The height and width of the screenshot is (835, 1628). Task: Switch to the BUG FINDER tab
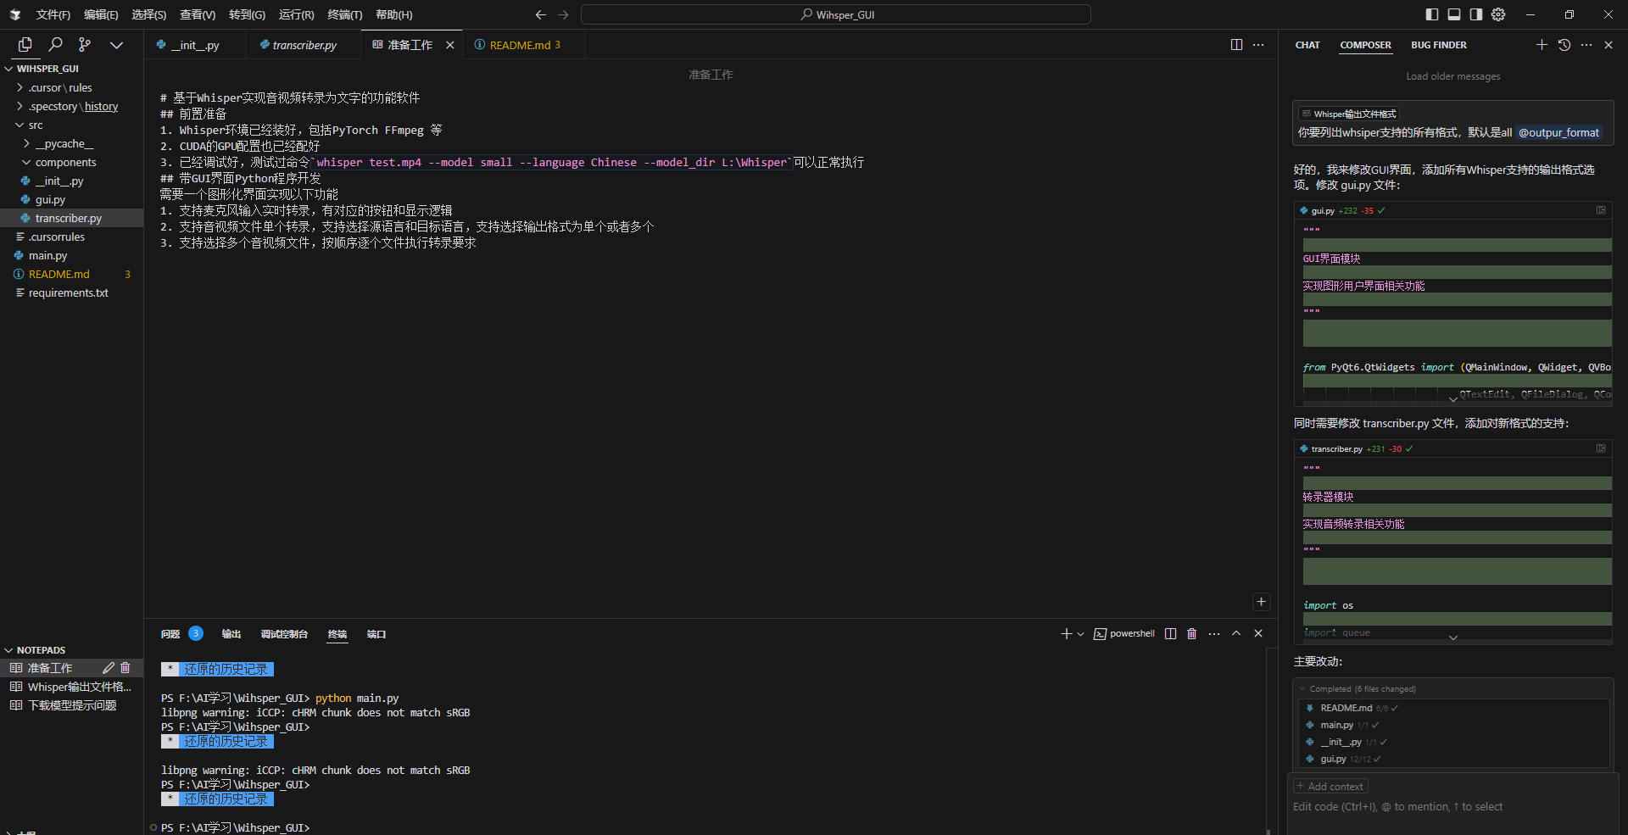[x=1438, y=45]
